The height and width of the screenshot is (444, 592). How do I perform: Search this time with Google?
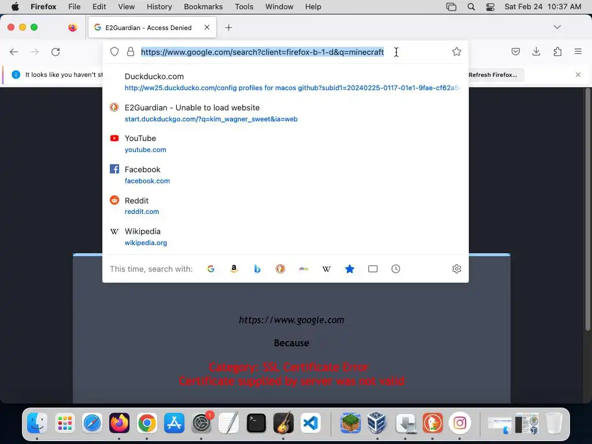pyautogui.click(x=211, y=269)
